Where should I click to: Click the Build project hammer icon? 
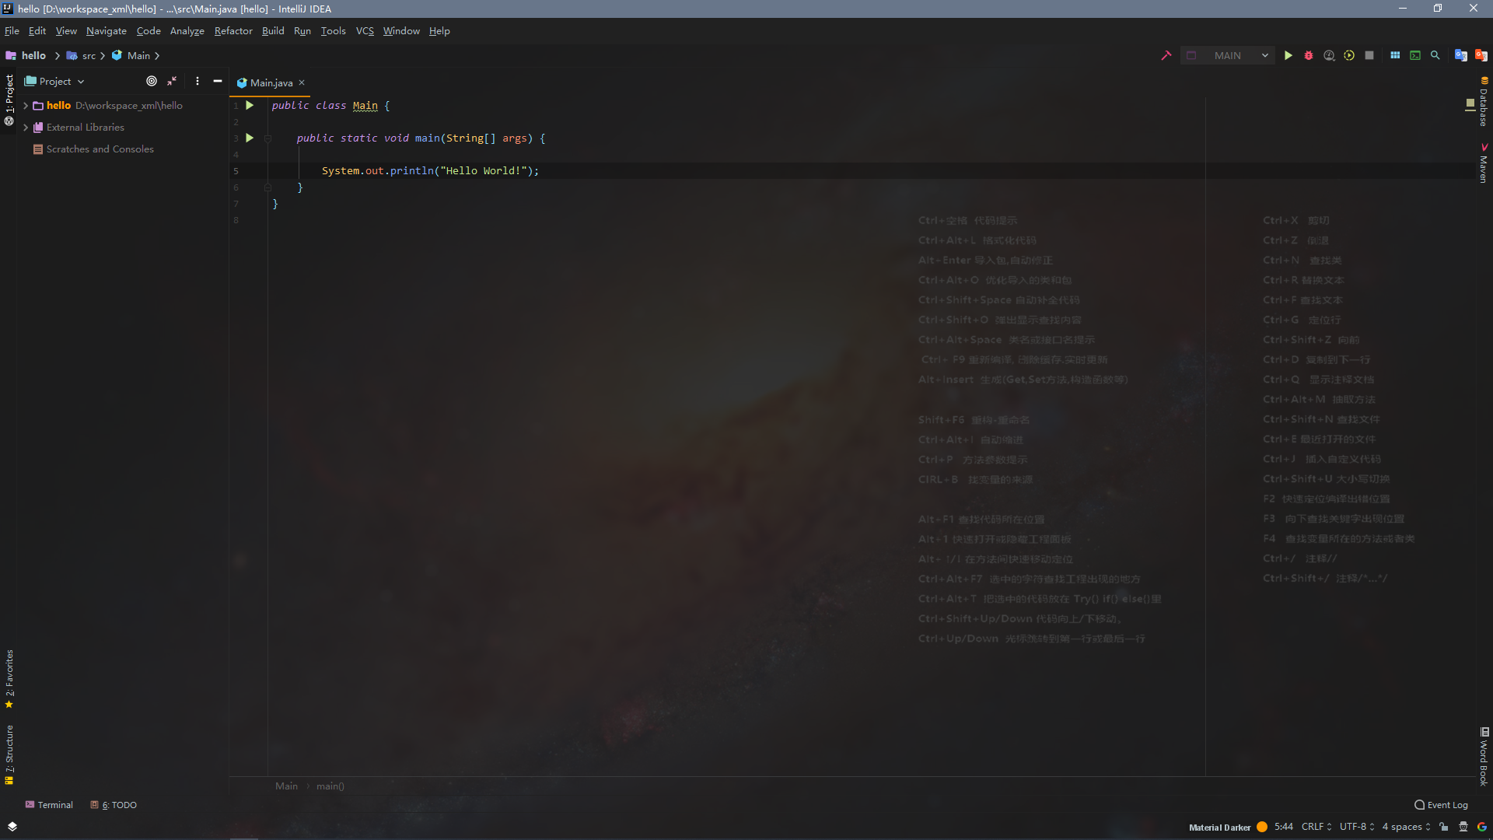coord(1166,55)
